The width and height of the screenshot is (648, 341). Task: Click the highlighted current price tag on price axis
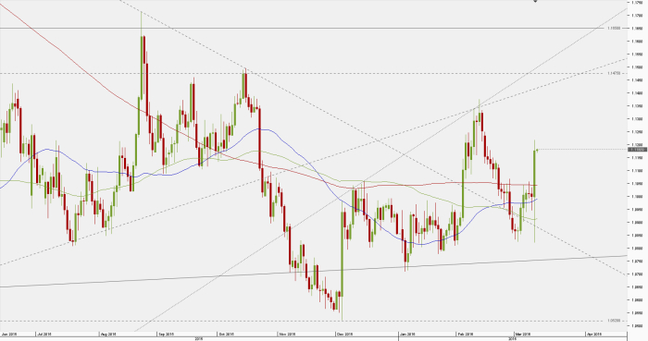click(637, 150)
